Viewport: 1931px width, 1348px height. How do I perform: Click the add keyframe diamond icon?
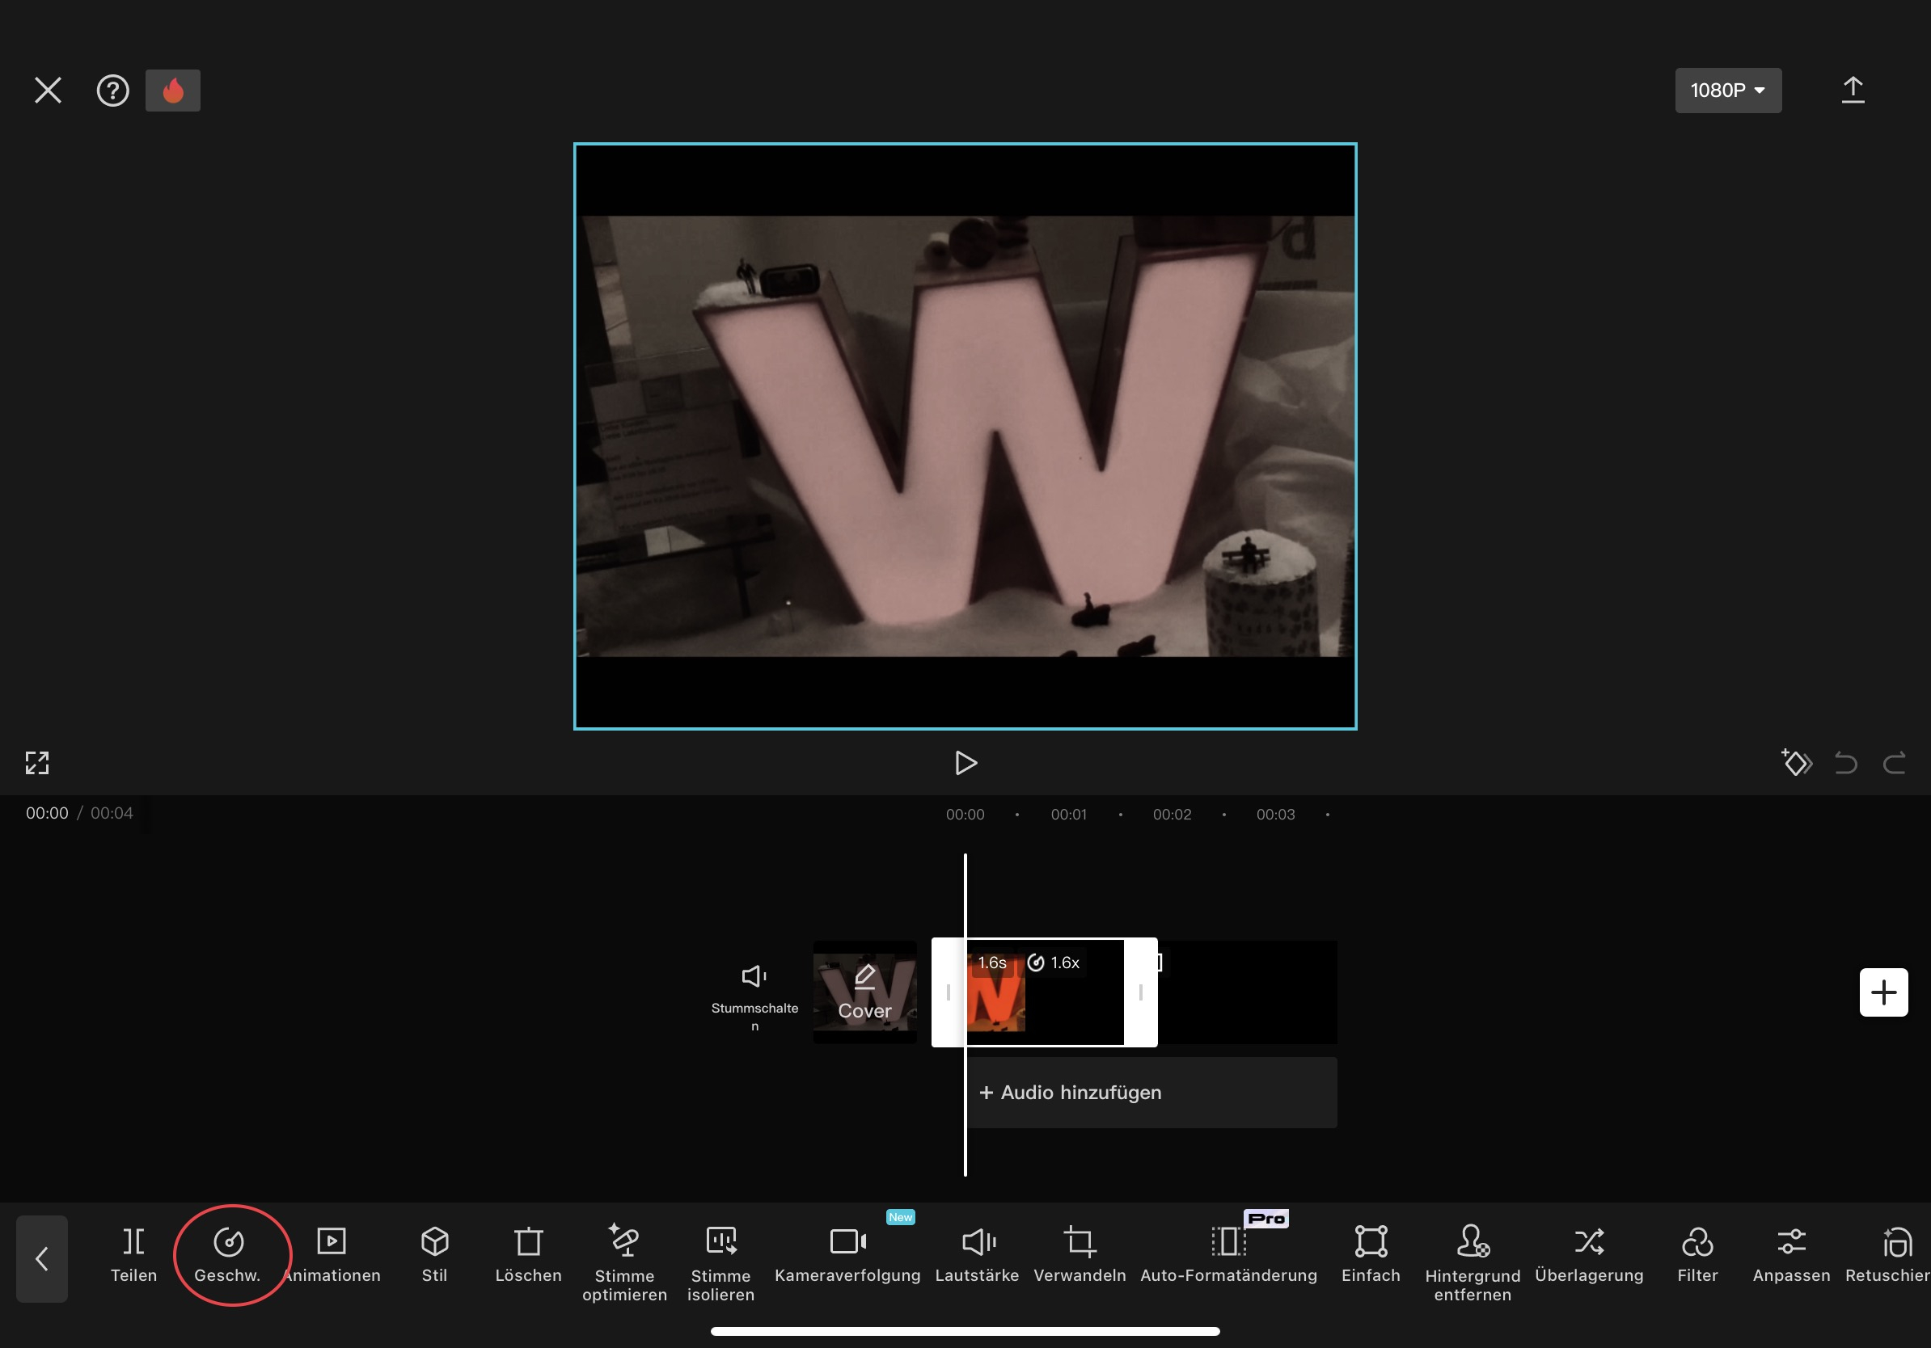[x=1797, y=762]
